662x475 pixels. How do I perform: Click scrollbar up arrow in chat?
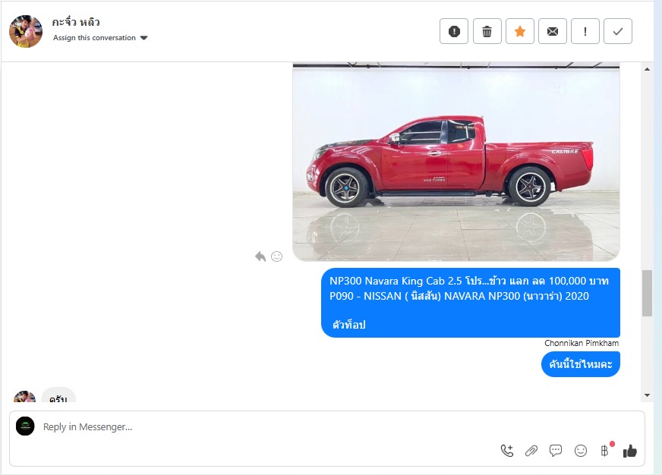[x=647, y=69]
